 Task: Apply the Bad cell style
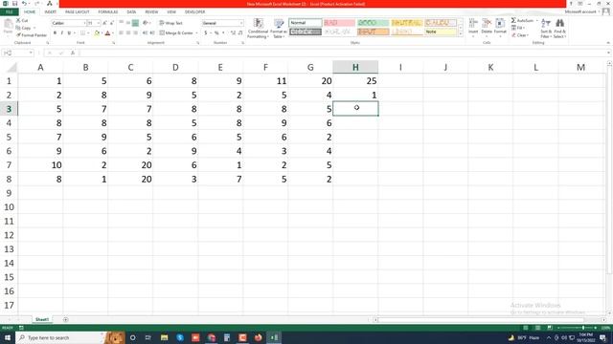(x=339, y=23)
